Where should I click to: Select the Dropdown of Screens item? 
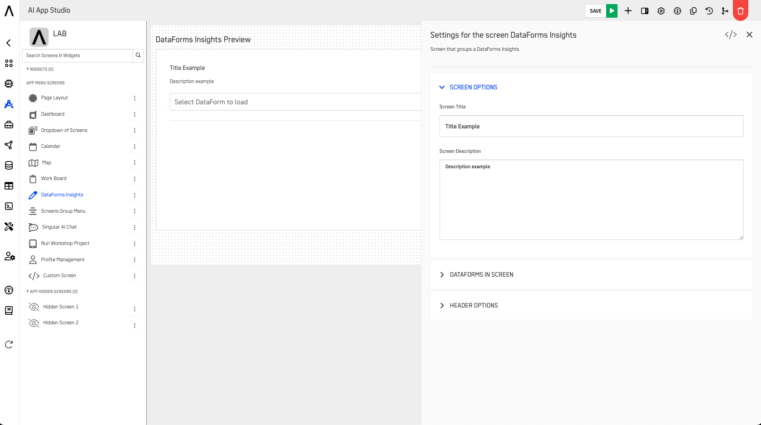(64, 131)
